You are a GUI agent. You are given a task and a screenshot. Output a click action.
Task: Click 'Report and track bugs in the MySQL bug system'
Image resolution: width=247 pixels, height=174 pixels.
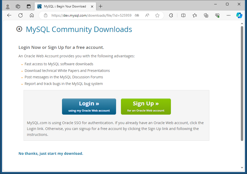click(64, 84)
